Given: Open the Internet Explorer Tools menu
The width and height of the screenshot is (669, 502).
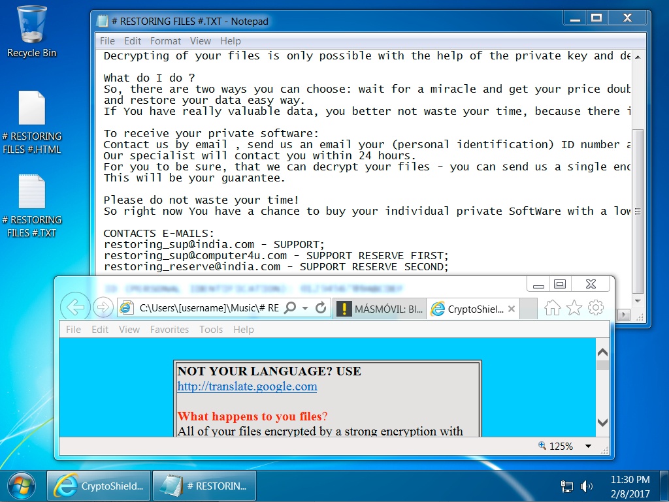Looking at the screenshot, I should tap(211, 330).
